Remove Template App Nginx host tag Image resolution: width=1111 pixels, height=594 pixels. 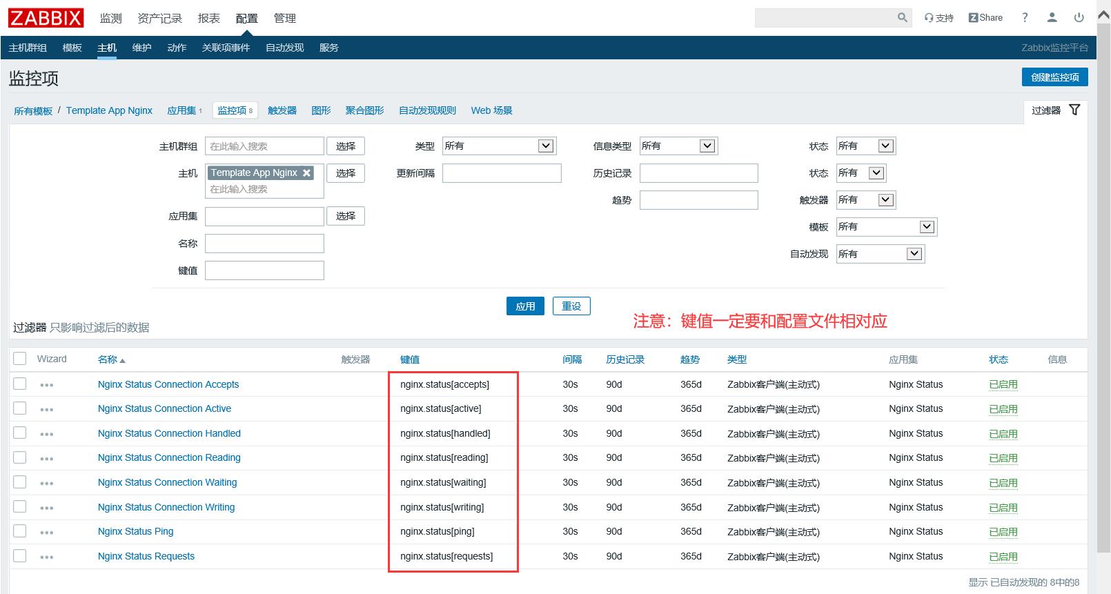tap(306, 173)
